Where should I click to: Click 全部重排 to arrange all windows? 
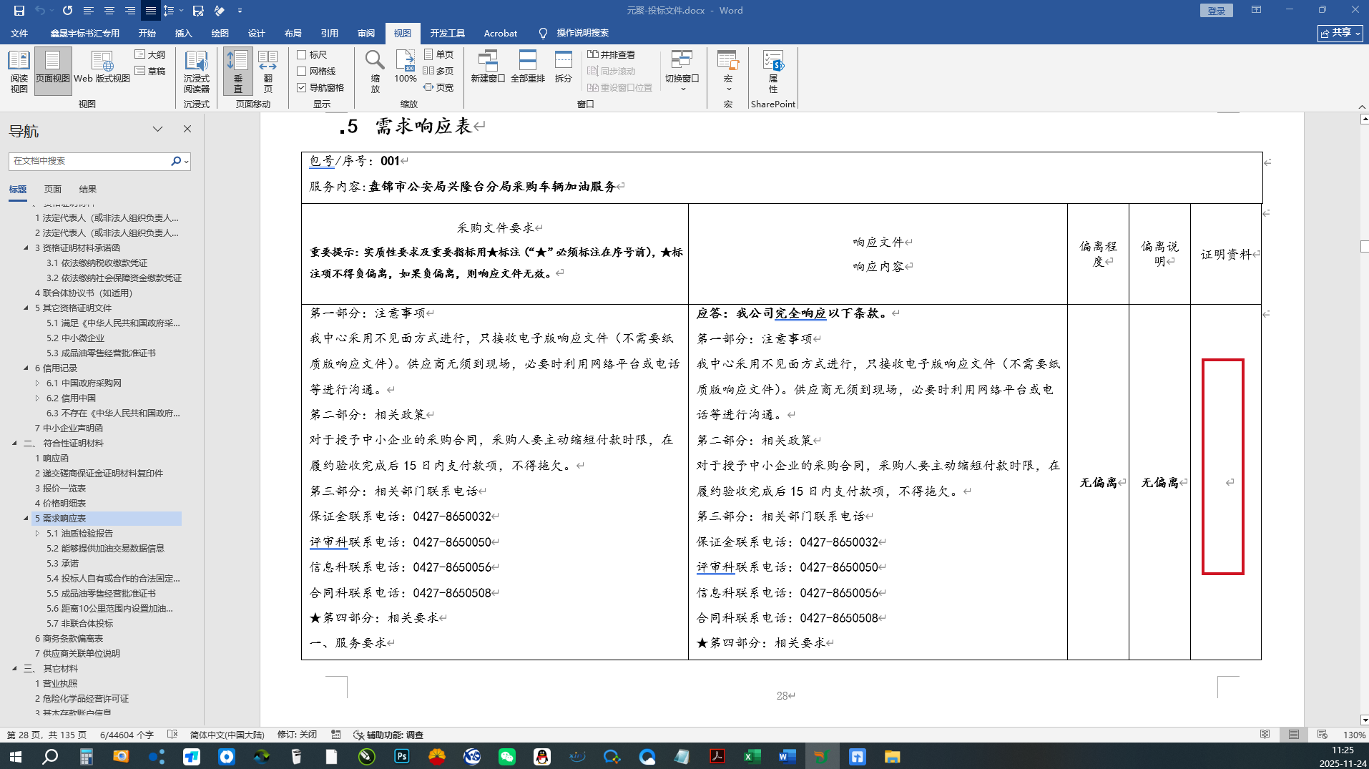528,67
